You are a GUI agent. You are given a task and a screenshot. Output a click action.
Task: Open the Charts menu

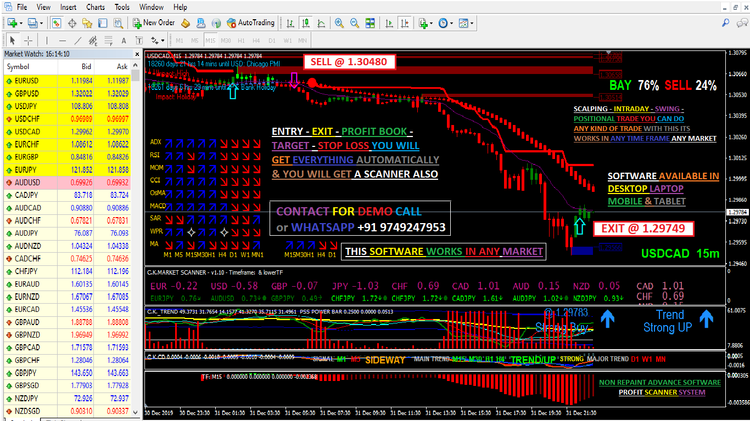pos(96,7)
